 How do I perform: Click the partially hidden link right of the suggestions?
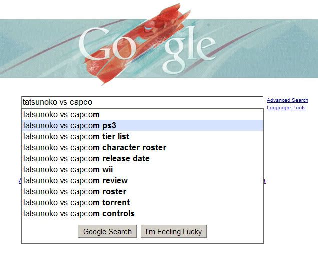coord(264,181)
